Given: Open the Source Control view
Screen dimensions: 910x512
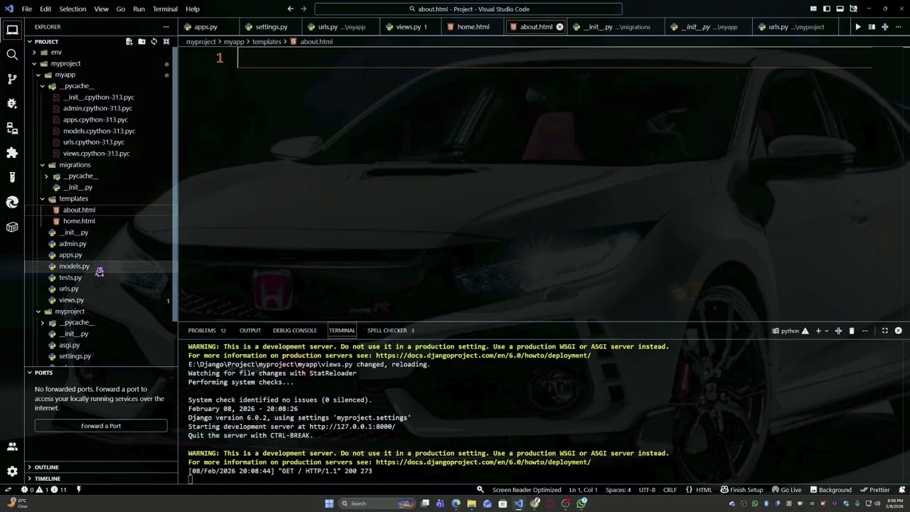Looking at the screenshot, I should 12,79.
